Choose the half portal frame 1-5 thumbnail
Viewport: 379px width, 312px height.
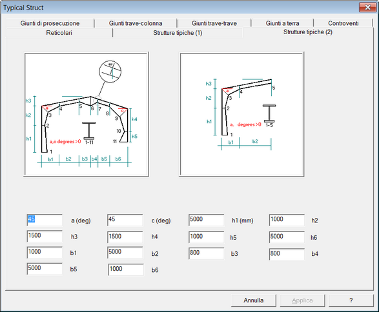pos(241,114)
